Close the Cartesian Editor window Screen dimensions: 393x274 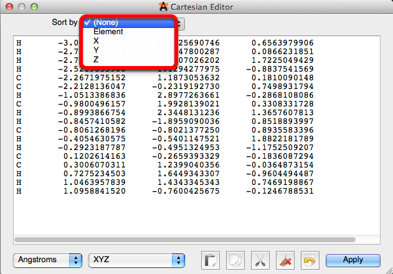click(8, 7)
